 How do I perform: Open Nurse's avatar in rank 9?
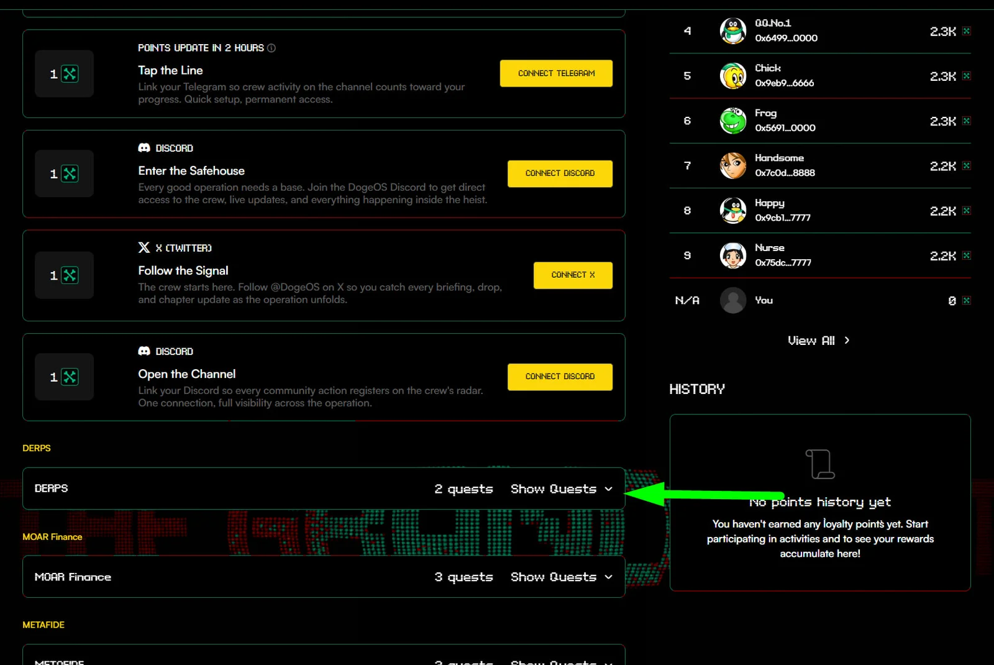click(733, 255)
